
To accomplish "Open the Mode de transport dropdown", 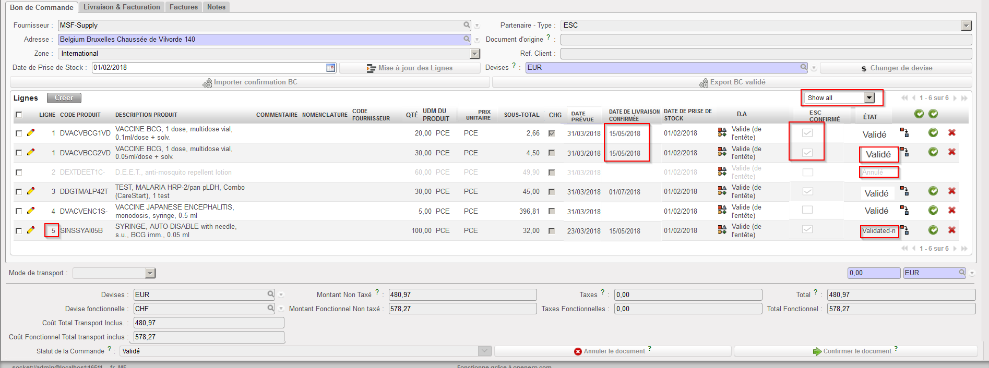I will [x=150, y=273].
